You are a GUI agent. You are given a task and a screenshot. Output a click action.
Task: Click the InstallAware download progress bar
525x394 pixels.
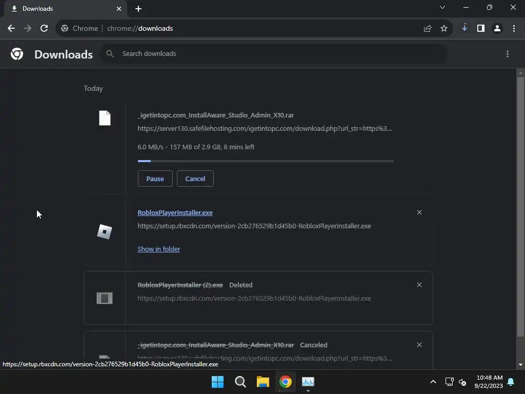click(266, 161)
